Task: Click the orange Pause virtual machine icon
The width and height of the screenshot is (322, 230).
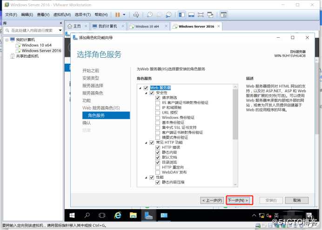Action: 117,14
